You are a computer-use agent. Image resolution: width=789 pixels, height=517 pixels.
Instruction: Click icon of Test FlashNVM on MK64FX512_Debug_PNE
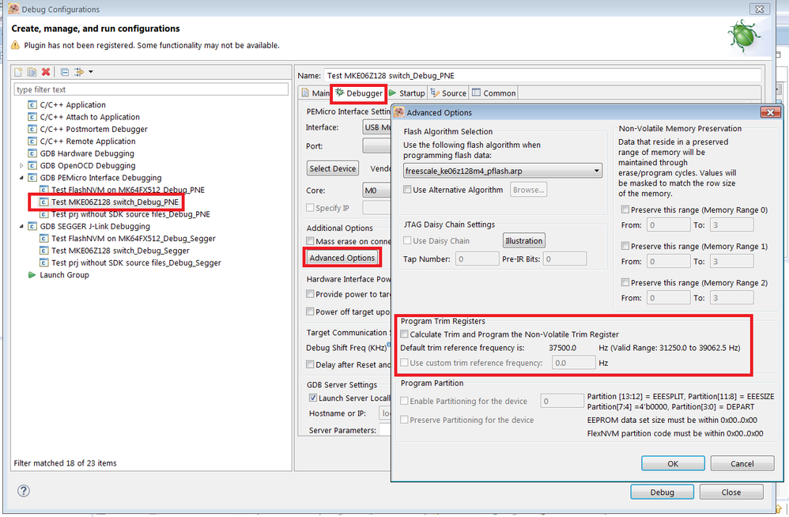click(x=43, y=190)
